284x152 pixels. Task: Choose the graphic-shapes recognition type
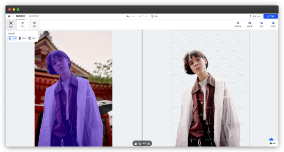click(32, 38)
